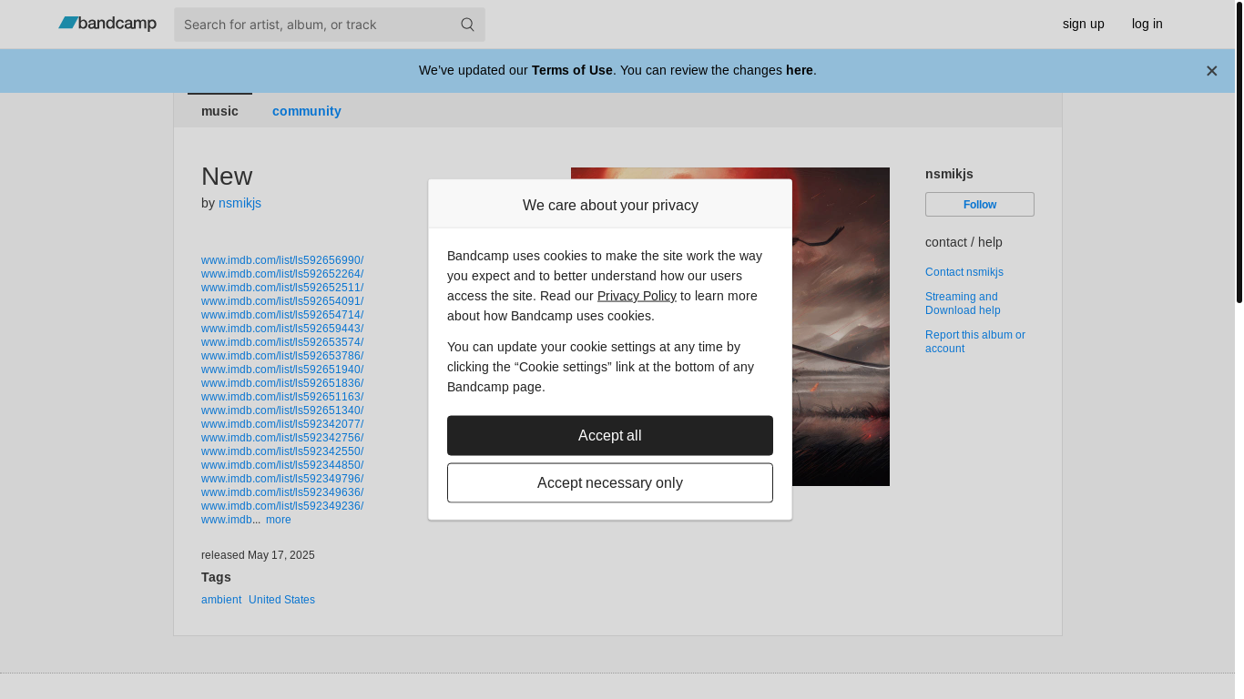This screenshot has width=1244, height=699.
Task: Click Accept all cookies
Action: click(610, 435)
